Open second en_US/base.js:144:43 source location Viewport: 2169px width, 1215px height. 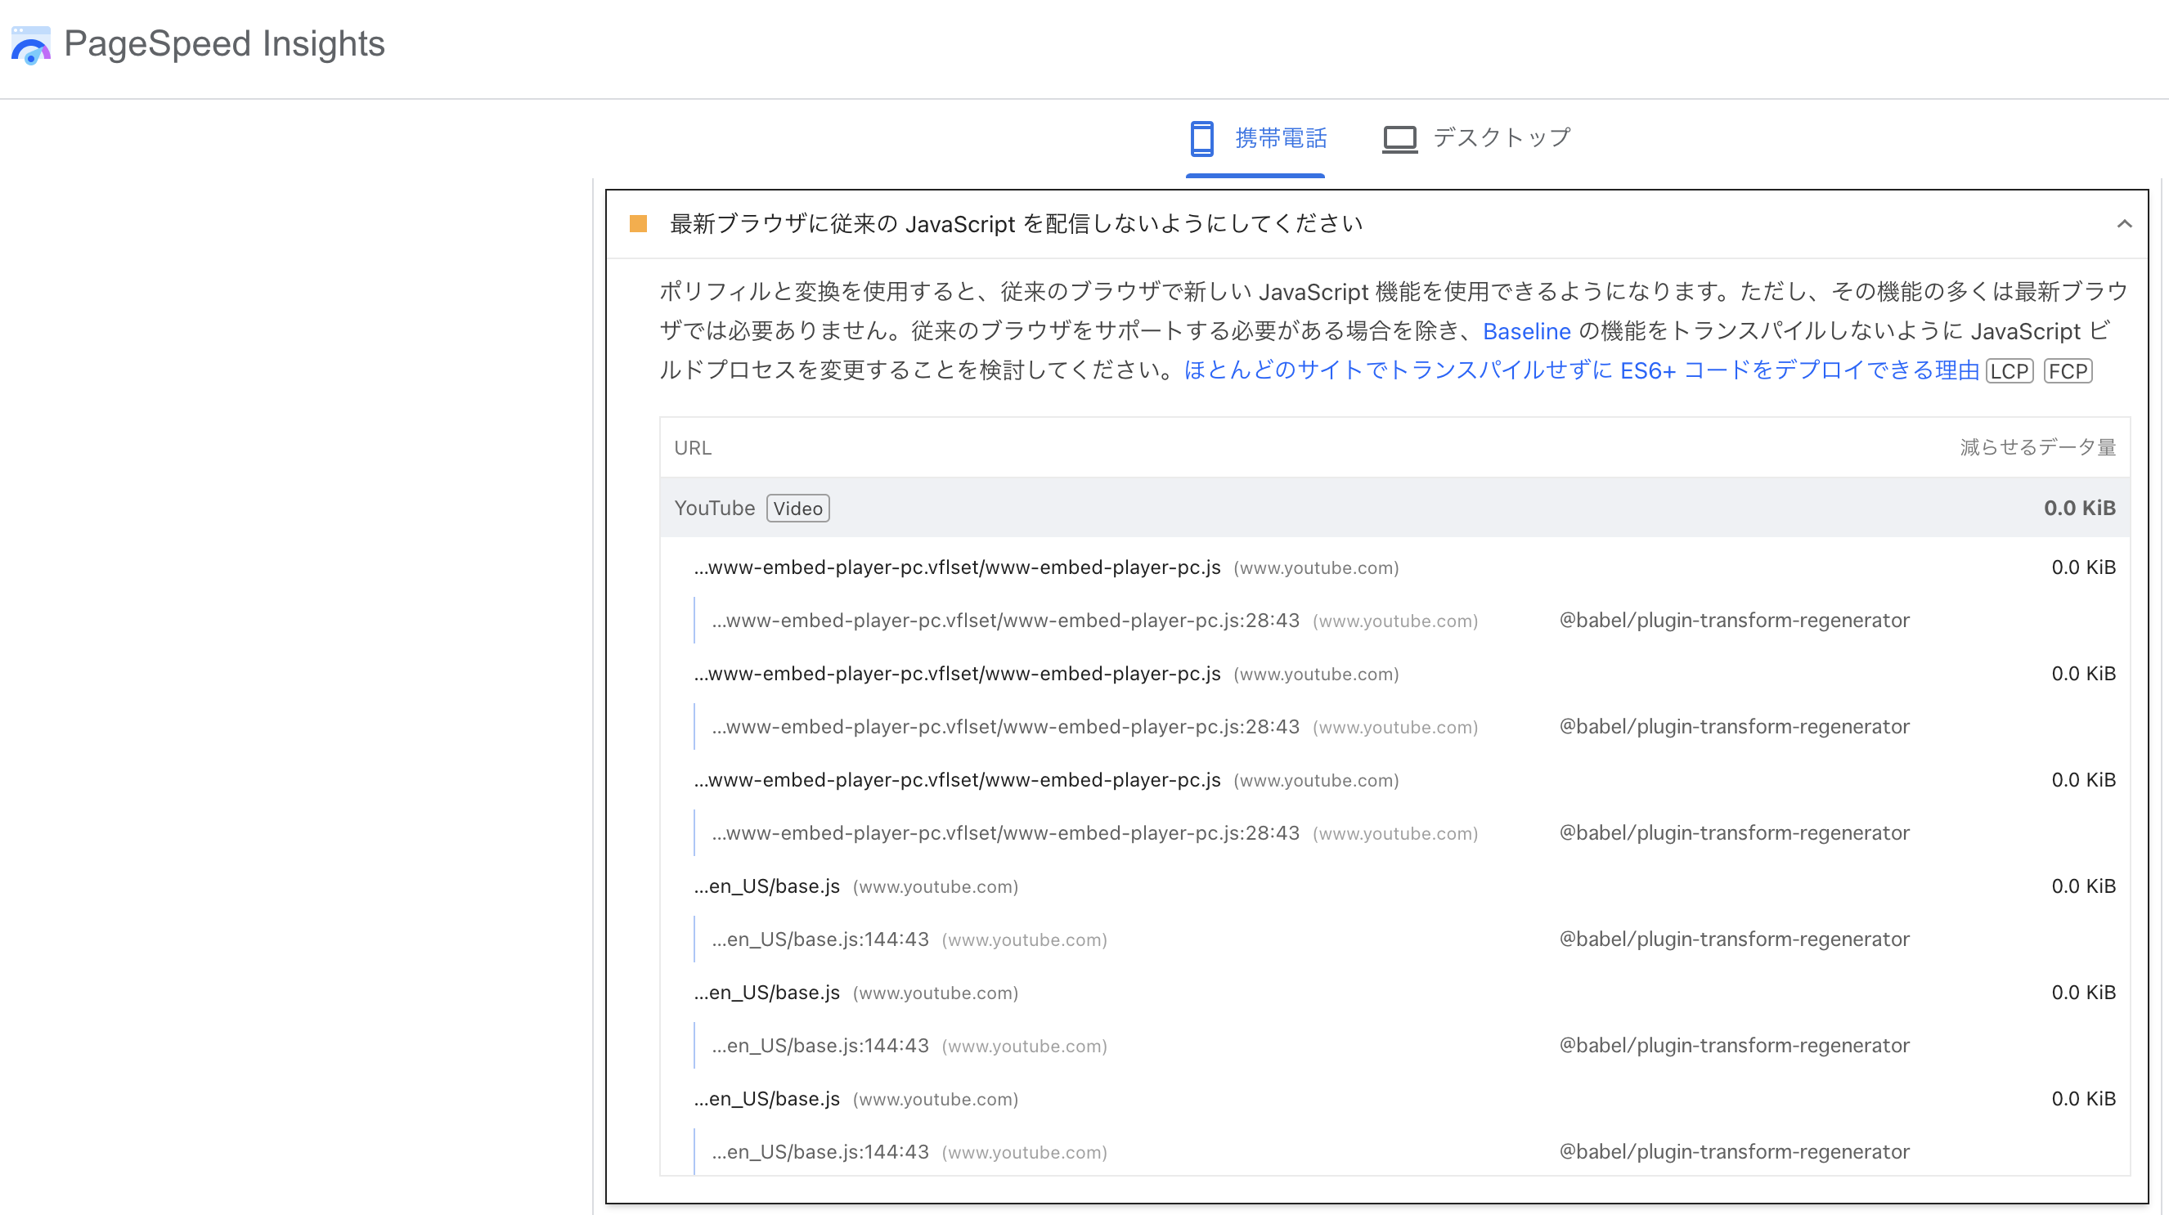coord(820,1045)
